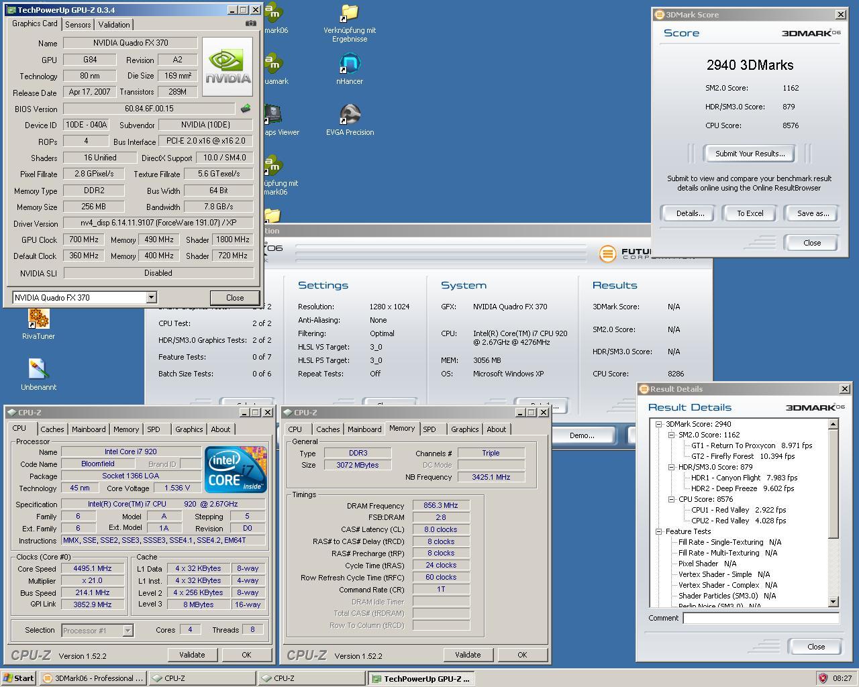The width and height of the screenshot is (859, 687).
Task: Select Fill Rate - Single-Texturing row
Action: [x=730, y=542]
